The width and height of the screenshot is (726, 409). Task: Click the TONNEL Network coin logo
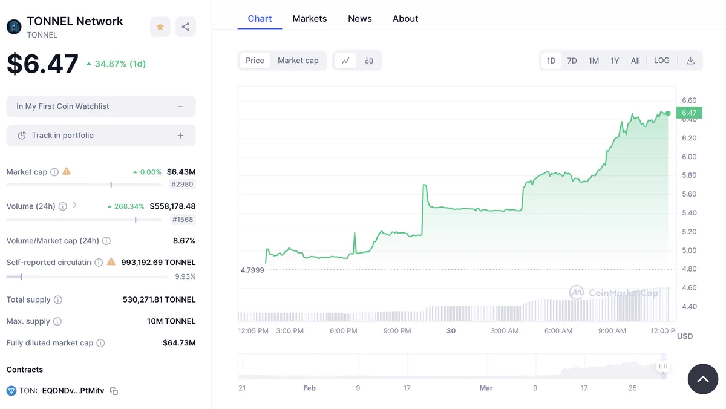[14, 27]
